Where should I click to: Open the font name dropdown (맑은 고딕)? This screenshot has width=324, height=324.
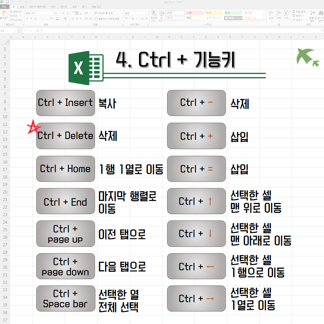(52, 13)
